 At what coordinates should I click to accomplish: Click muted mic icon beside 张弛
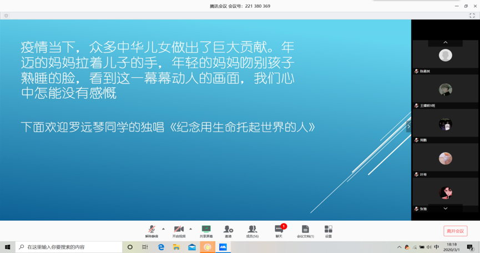(x=416, y=209)
